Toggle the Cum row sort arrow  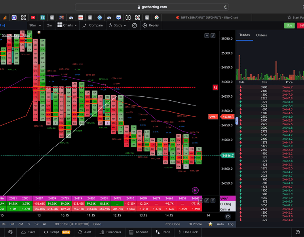pos(229,209)
